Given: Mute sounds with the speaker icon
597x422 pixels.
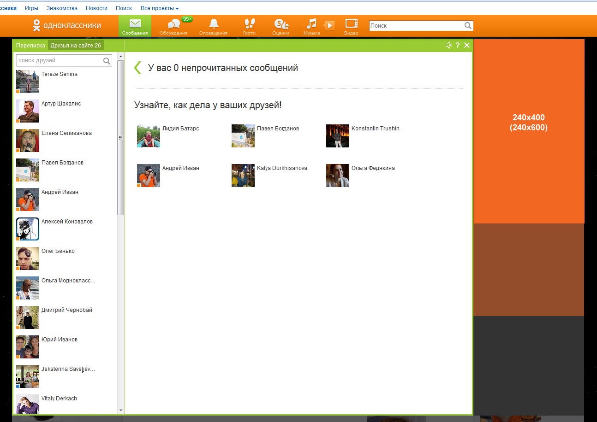Looking at the screenshot, I should [x=448, y=45].
